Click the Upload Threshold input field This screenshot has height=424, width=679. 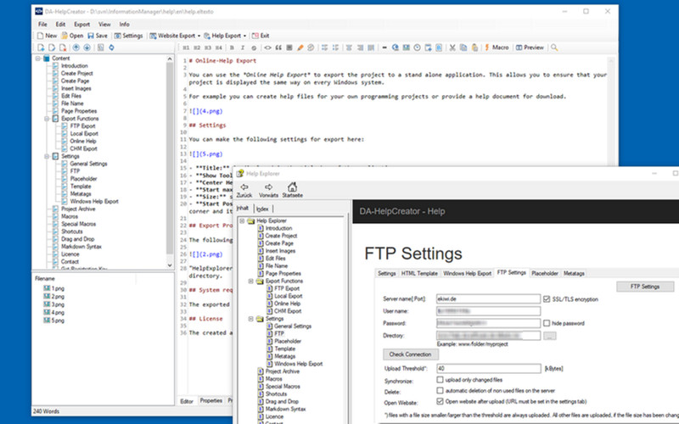[x=487, y=368]
